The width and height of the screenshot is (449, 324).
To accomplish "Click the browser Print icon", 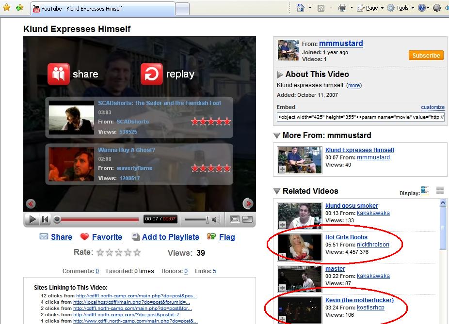I will click(x=342, y=8).
